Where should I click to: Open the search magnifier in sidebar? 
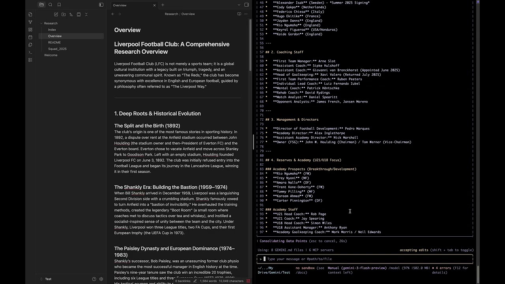(x=50, y=5)
